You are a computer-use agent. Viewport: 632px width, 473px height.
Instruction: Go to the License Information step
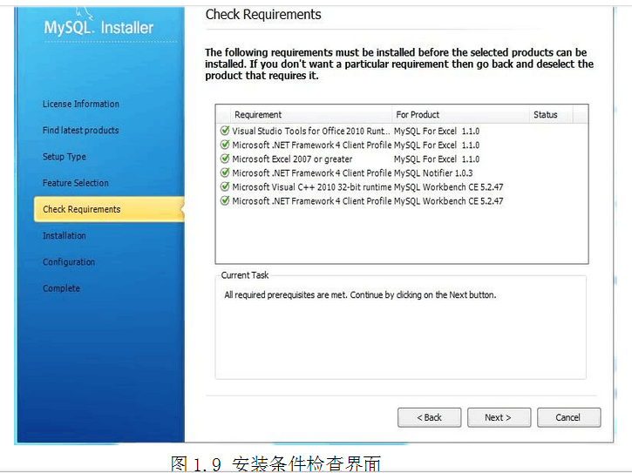[x=81, y=104]
